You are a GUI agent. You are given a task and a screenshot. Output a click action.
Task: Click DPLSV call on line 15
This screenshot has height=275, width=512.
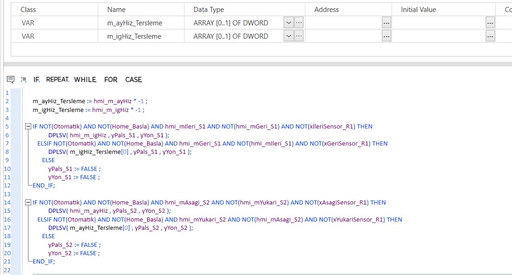point(109,211)
